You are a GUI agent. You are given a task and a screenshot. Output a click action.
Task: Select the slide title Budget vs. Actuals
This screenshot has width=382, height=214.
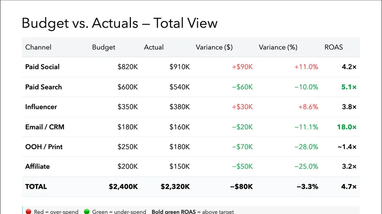pos(119,23)
